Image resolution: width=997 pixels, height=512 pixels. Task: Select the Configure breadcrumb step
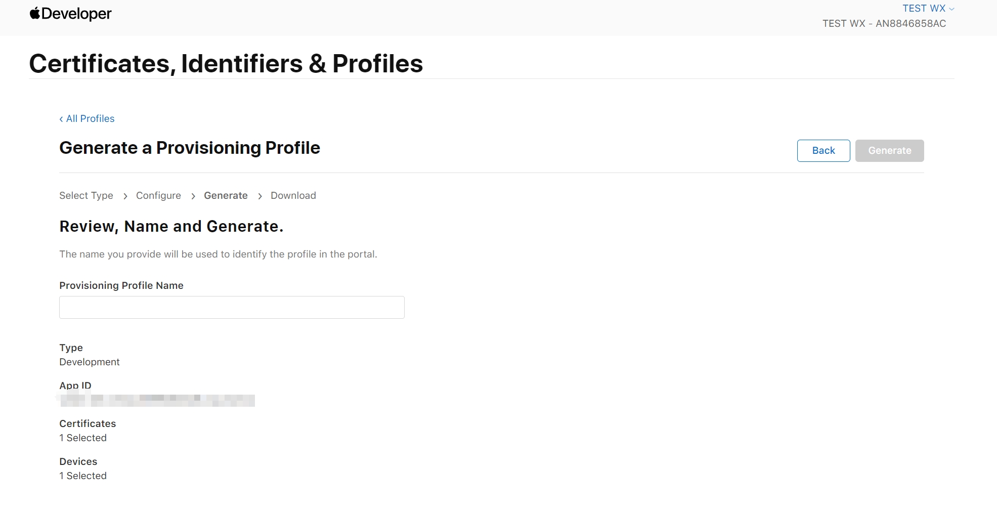point(158,195)
